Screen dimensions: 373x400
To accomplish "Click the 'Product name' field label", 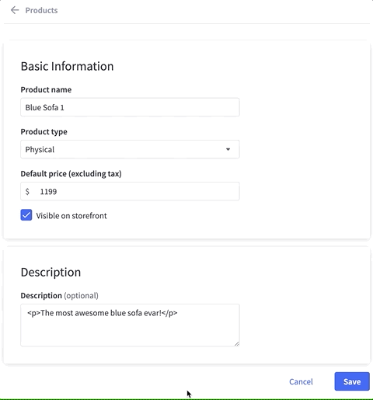I will pos(46,89).
